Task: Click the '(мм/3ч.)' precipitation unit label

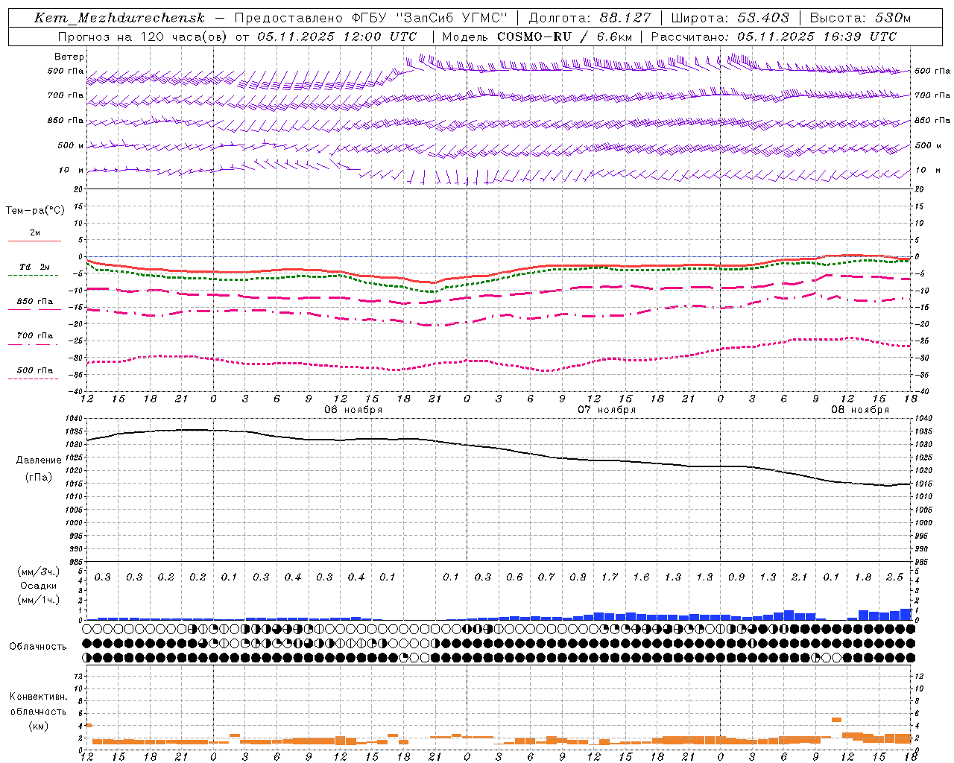Action: (x=39, y=572)
